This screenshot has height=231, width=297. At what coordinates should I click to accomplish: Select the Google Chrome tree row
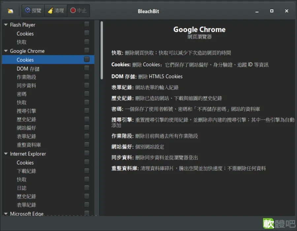pos(48,51)
